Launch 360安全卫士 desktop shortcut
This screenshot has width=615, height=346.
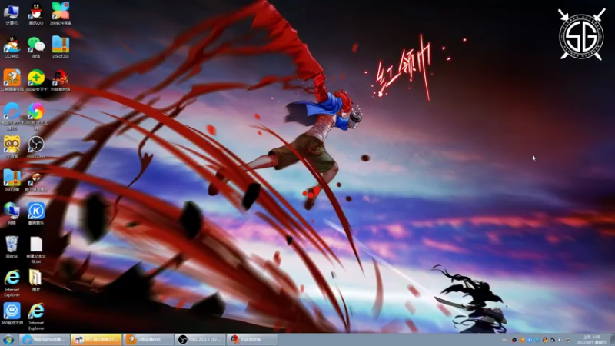click(36, 81)
